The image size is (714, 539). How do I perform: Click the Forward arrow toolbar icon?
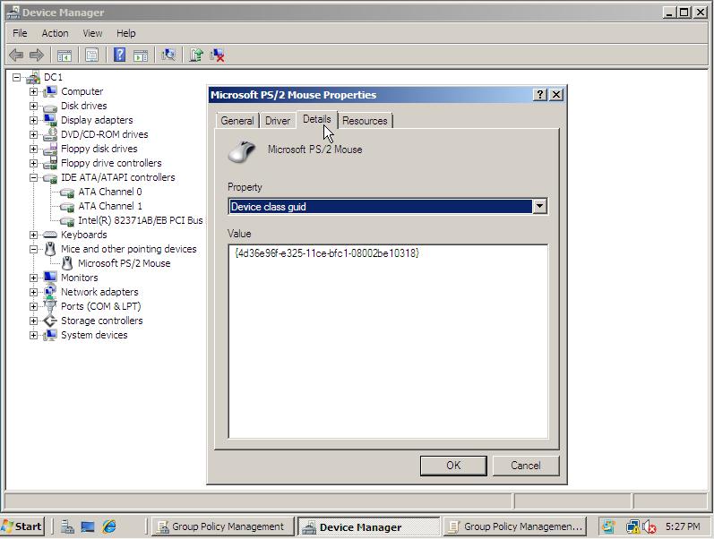37,56
